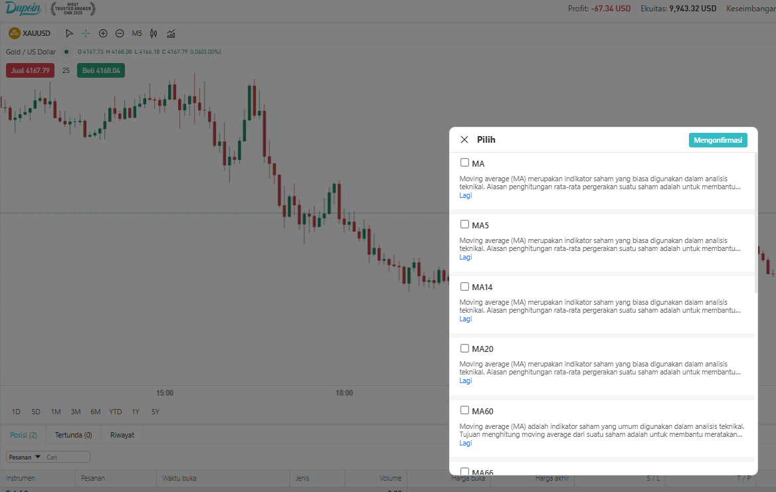The height and width of the screenshot is (492, 776).
Task: Click the Jual 4167.79 sell button
Action: (x=30, y=70)
